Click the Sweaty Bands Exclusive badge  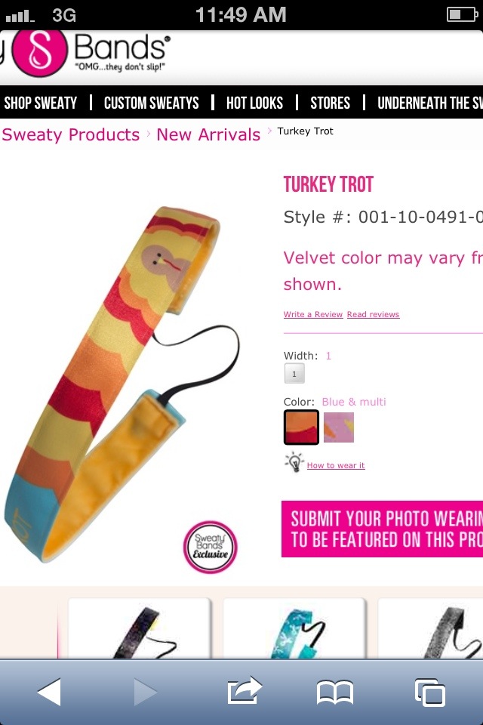211,547
